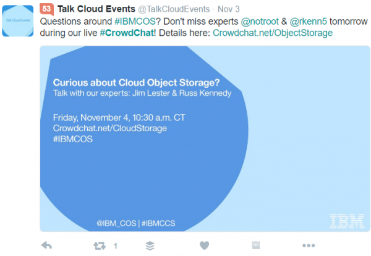371x256 pixels.
Task: Click the Buffer stacked-layers icon
Action: 150,245
